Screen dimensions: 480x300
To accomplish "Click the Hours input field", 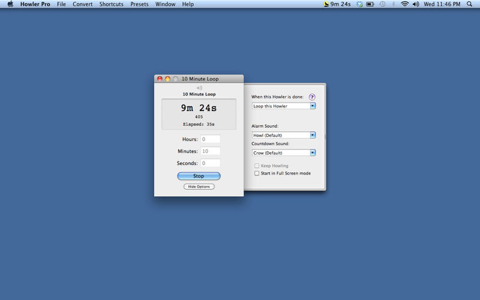I will [x=211, y=139].
